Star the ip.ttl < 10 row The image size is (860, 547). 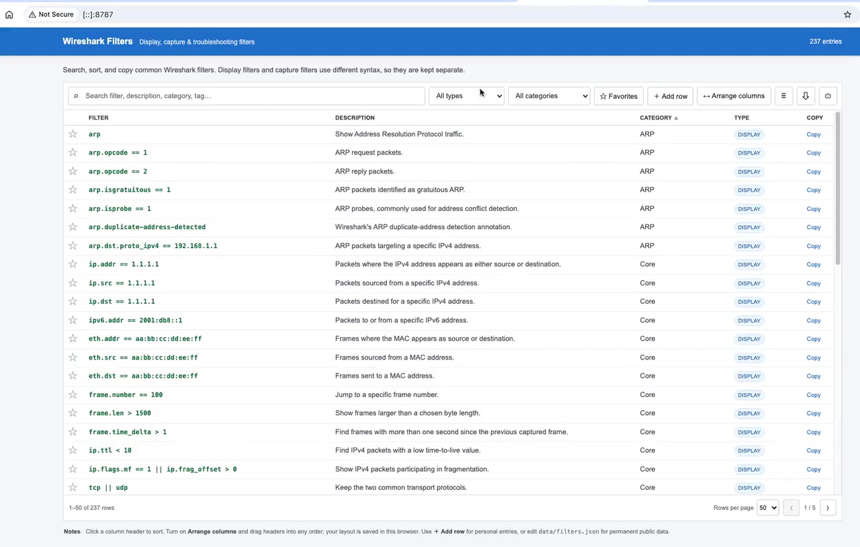pyautogui.click(x=73, y=450)
